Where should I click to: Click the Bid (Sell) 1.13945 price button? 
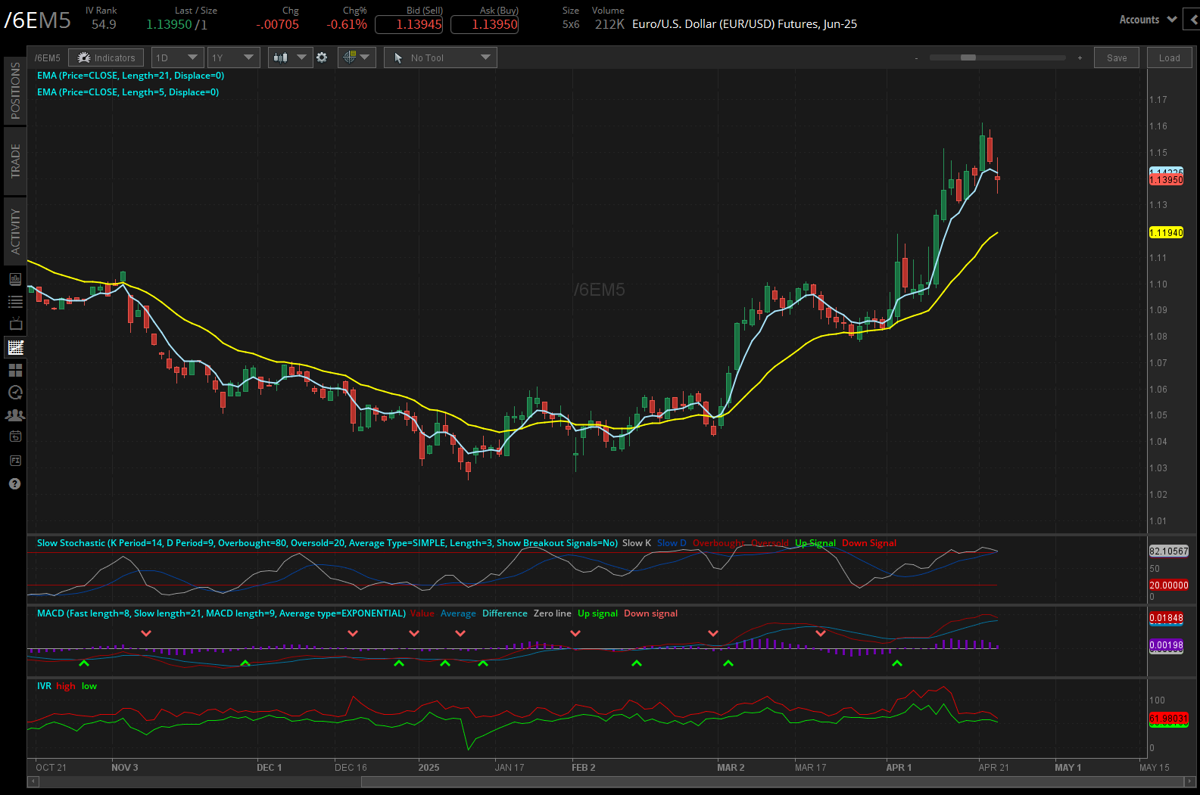click(409, 24)
